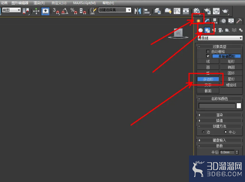This screenshot has width=245, height=182.
Task: Switch to the Hierarchy panel tab
Action: (x=215, y=21)
